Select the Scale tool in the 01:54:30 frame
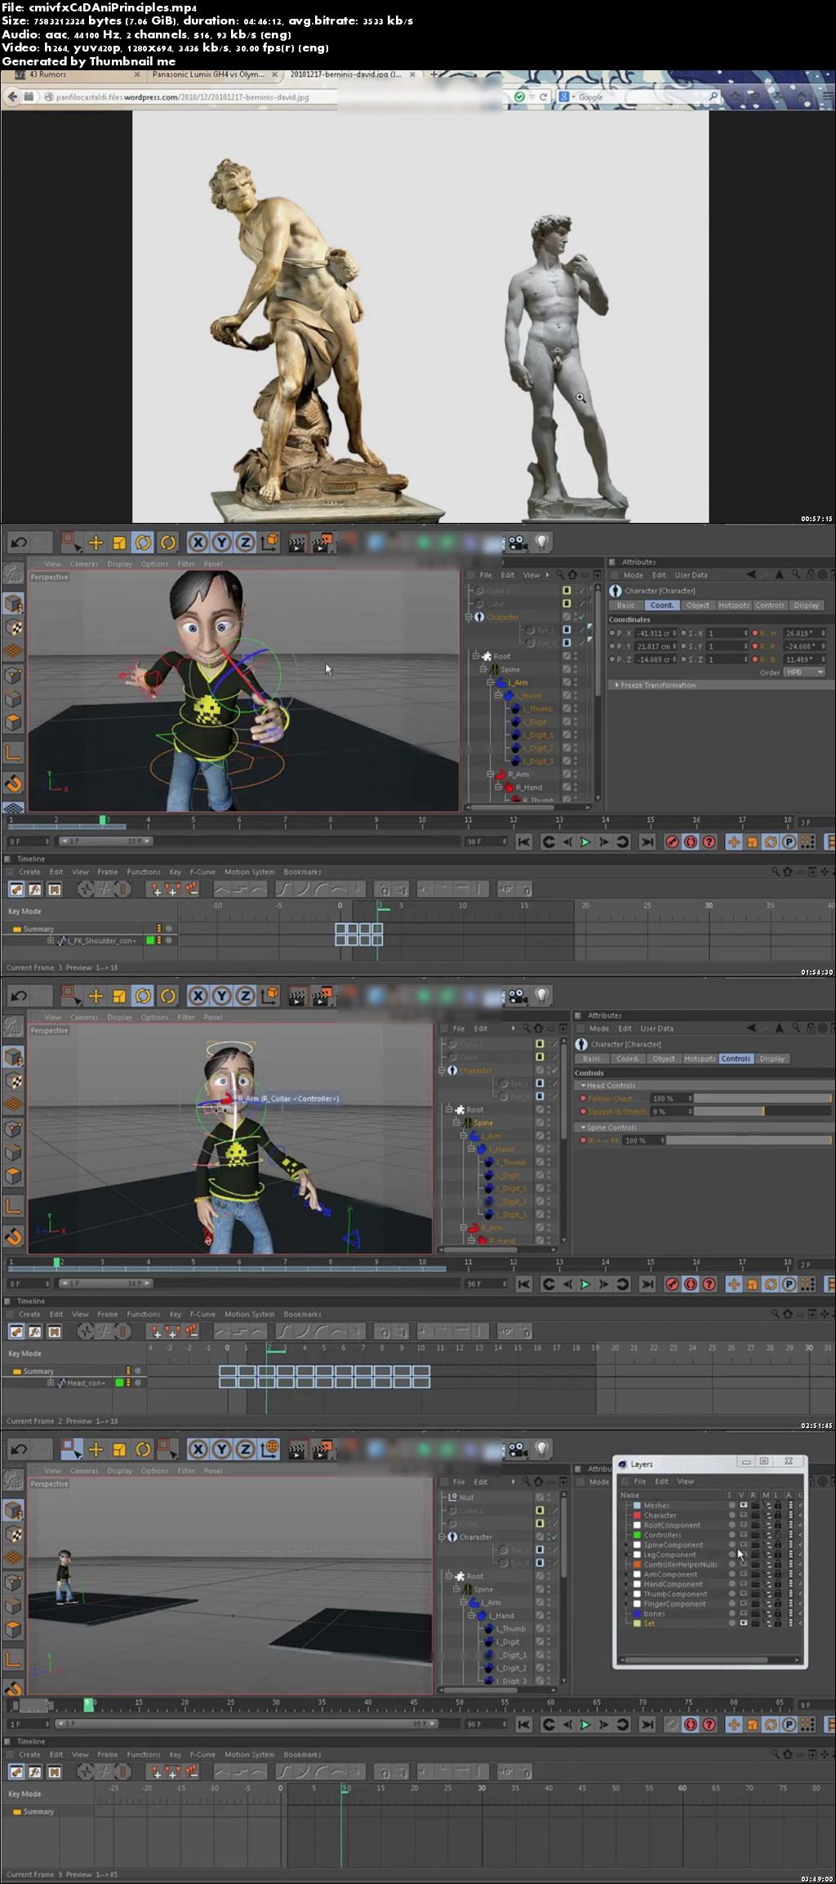Viewport: 836px width, 1884px height. 119,542
